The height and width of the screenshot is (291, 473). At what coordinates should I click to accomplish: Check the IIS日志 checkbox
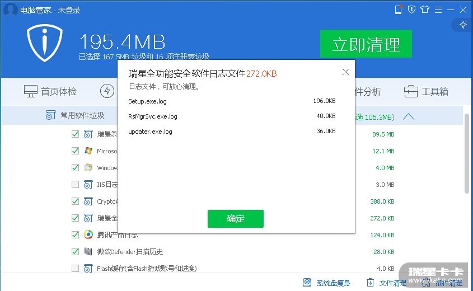point(75,184)
